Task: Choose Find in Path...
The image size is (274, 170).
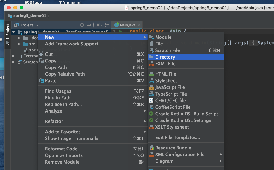Action: (92, 98)
